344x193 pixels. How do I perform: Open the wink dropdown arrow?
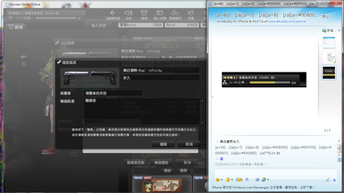(232, 180)
